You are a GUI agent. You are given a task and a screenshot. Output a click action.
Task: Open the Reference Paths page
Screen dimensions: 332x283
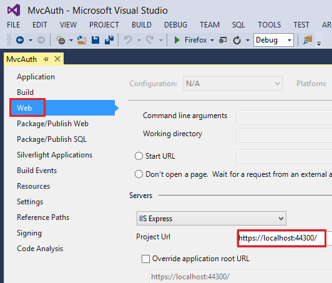click(x=43, y=217)
